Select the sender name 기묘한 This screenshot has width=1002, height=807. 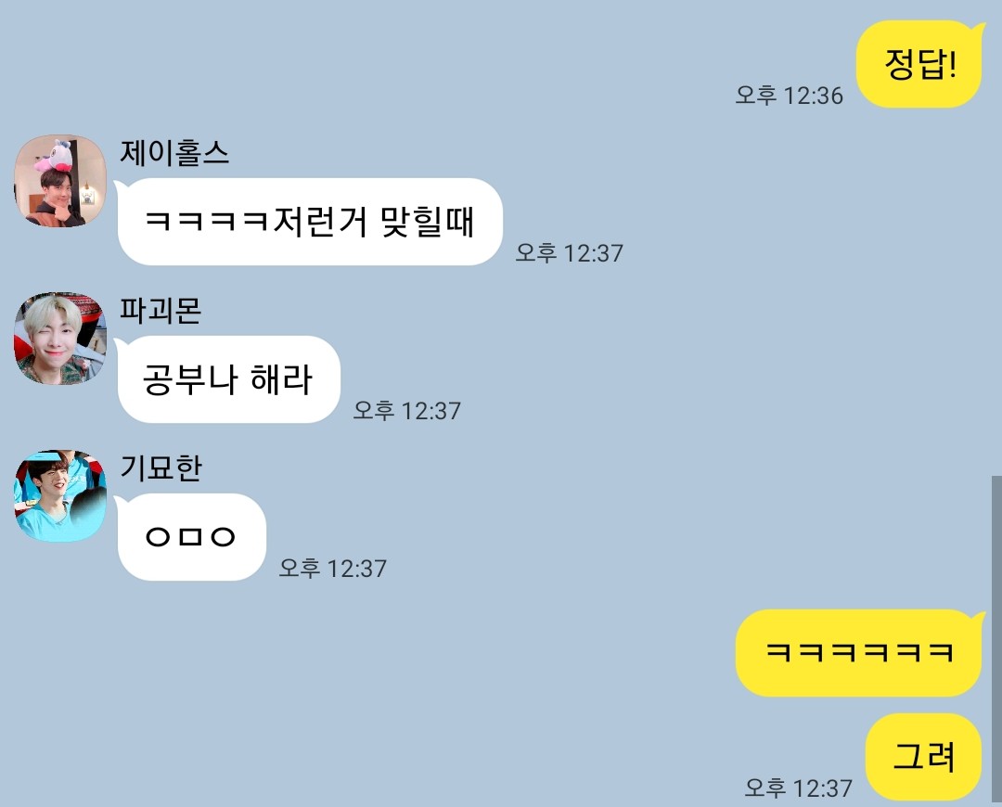(161, 468)
